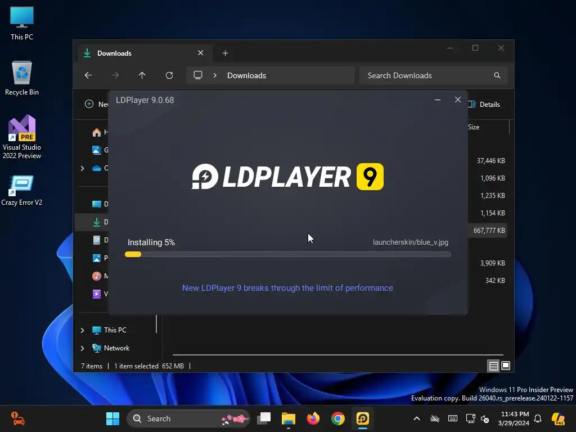Click the PC icon in address bar
This screenshot has height=432, width=576.
pos(198,75)
